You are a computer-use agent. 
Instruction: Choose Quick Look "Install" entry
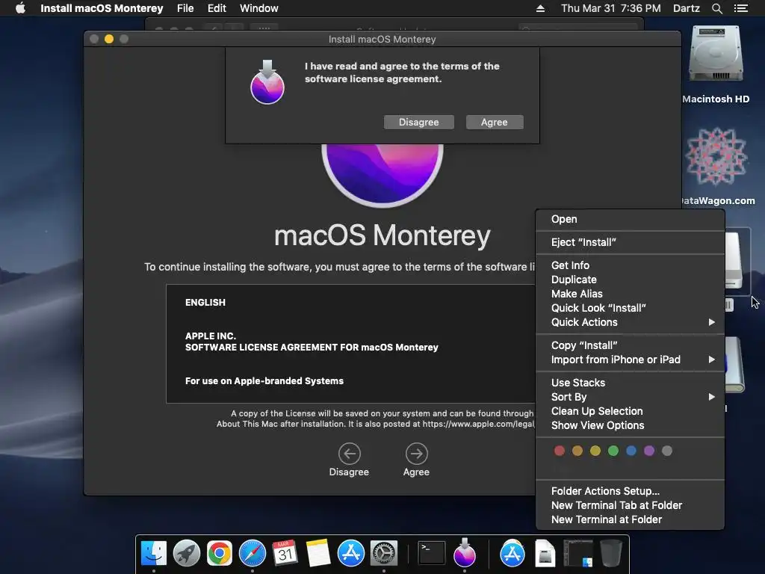coord(630,308)
